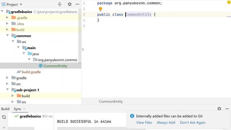Image resolution: width=231 pixels, height=130 pixels.
Task: Collapse the sub-project-1 module
Action: [x=7, y=90]
